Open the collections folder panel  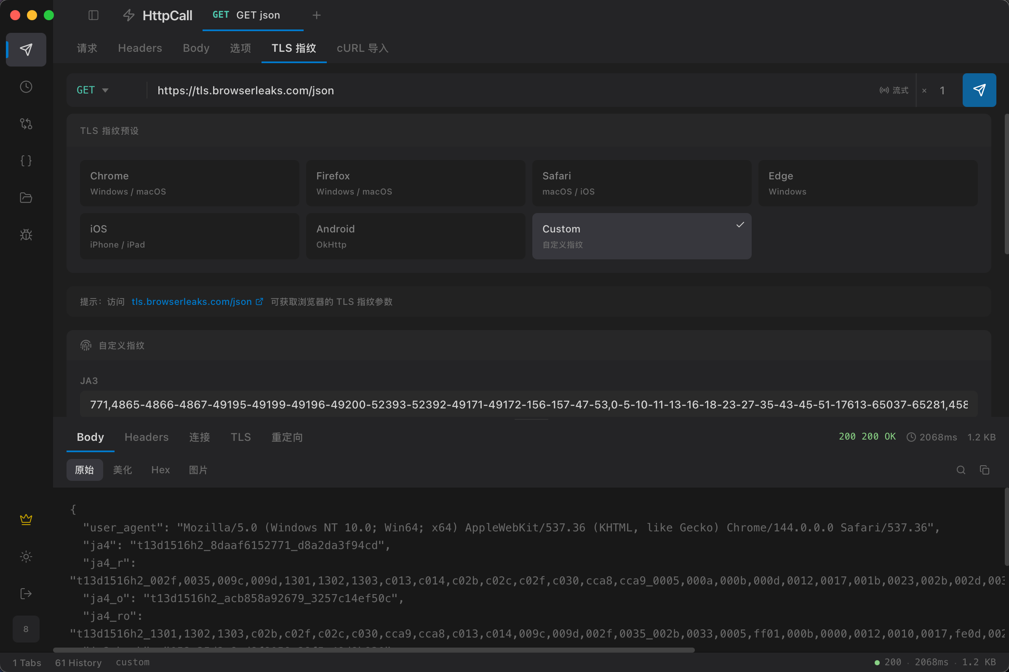(x=26, y=197)
